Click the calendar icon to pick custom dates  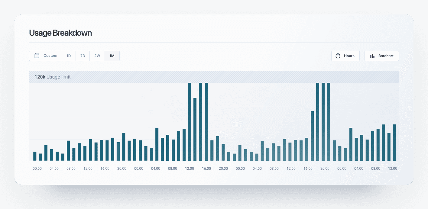tap(37, 56)
